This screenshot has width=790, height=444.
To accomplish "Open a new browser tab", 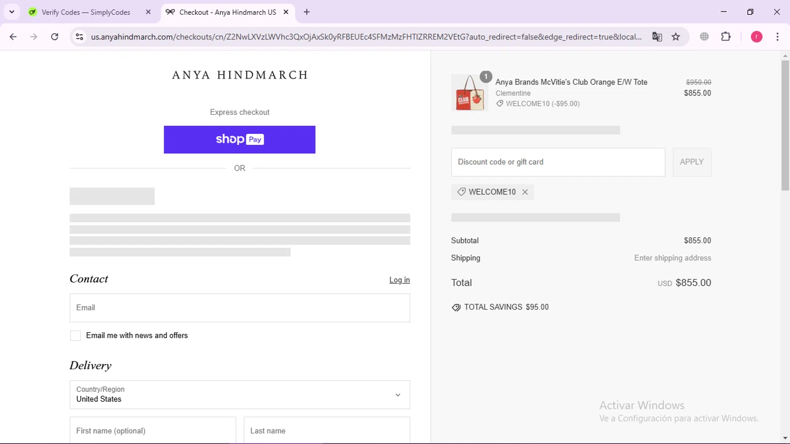I will (307, 12).
